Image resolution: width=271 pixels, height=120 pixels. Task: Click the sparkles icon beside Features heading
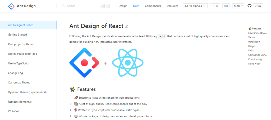[x=73, y=89]
